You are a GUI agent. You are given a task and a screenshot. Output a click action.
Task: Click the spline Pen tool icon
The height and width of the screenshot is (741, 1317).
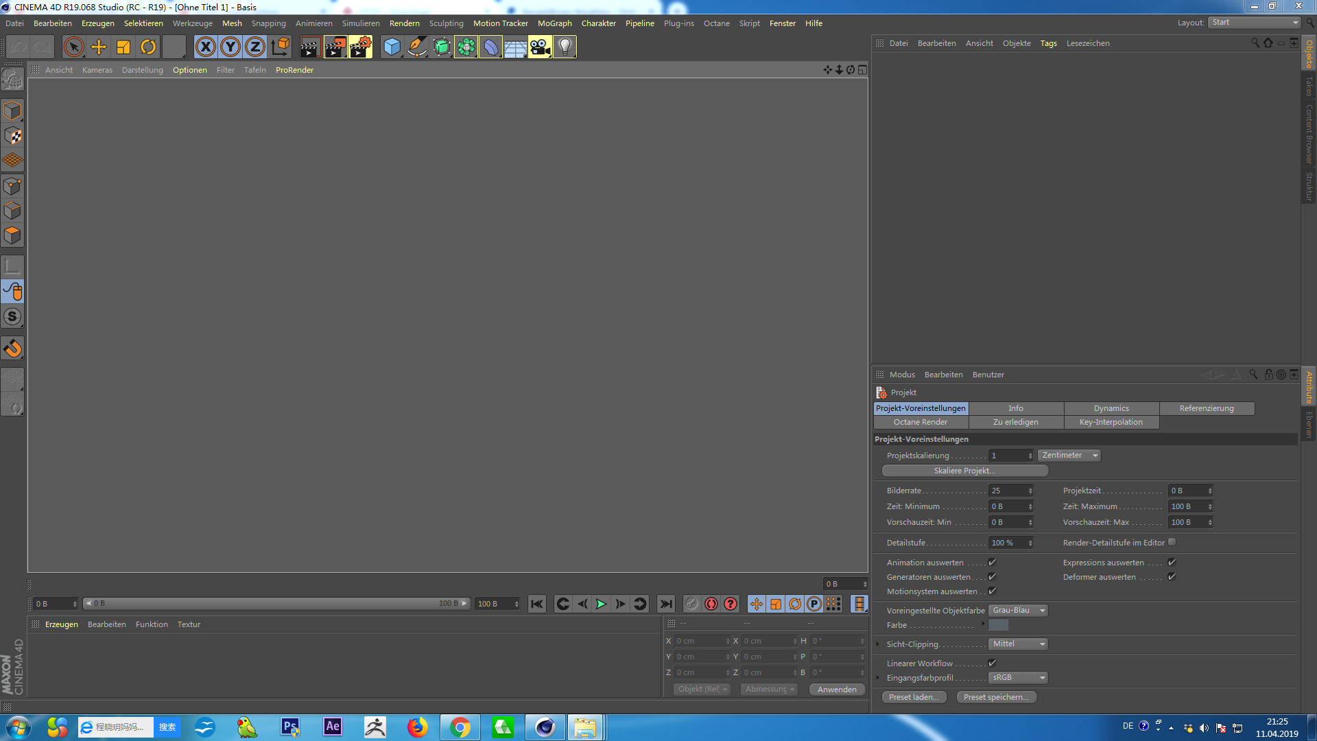pos(416,47)
